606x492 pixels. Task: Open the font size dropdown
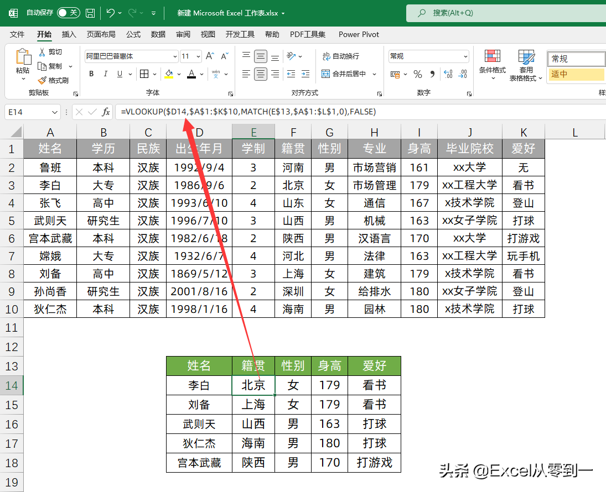point(198,56)
